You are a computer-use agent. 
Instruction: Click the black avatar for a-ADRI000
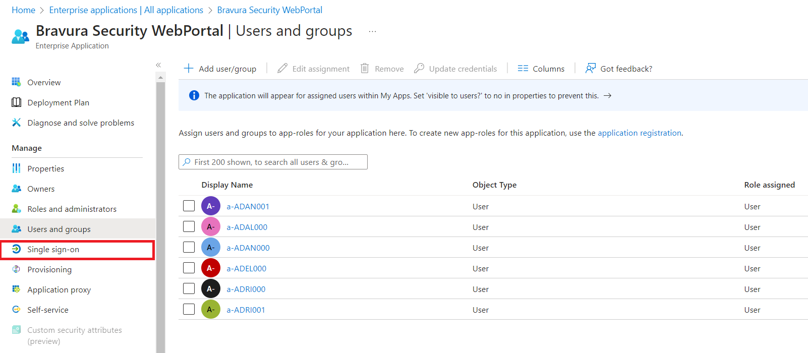pos(211,288)
